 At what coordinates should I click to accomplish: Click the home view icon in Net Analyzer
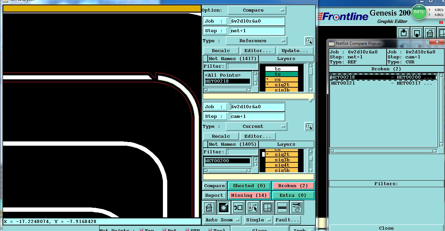tap(209, 208)
